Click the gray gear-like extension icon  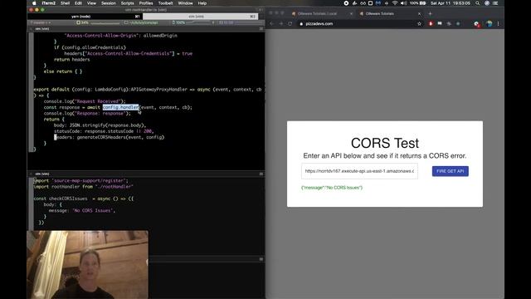tap(449, 24)
